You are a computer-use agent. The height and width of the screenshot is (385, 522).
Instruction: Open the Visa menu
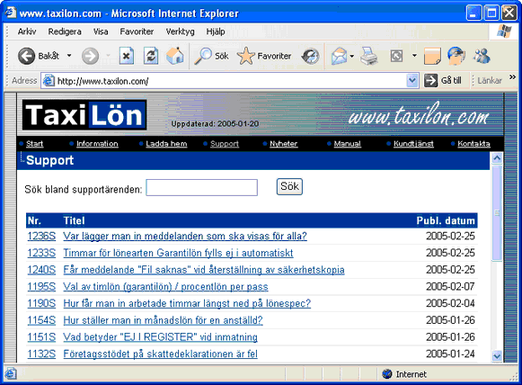pos(101,31)
